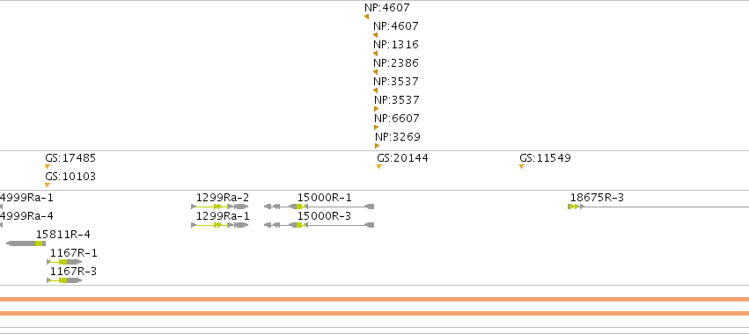Select the upper orange track bar
749x334 pixels.
[x=375, y=300]
